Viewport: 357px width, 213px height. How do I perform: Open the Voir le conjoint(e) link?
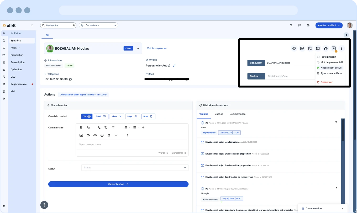(x=157, y=48)
